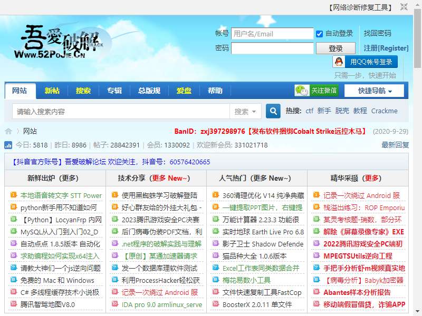422x316 pixels.
Task: Click rank 3 icon beside 2023腾讯游戏安全PC决赛
Action: coord(114,219)
